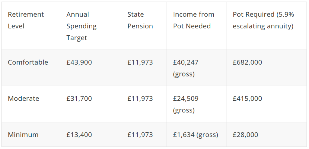Screen dimensions: 309x149
Task: Click the State Pension column header
Action: (140, 20)
